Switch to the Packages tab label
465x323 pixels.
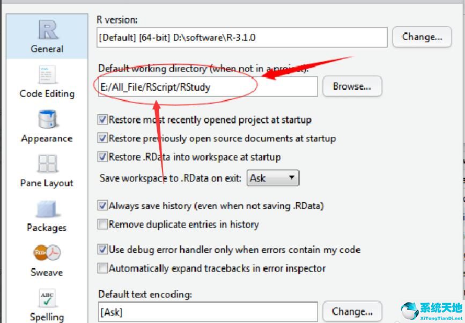[47, 227]
